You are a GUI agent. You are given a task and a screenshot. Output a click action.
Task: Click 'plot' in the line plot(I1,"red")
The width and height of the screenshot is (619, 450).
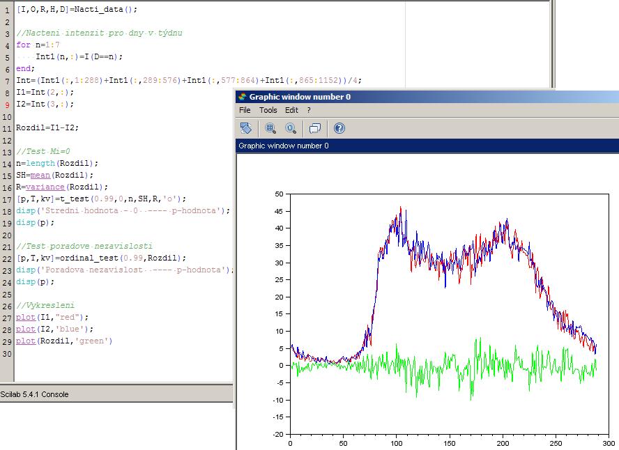26,317
